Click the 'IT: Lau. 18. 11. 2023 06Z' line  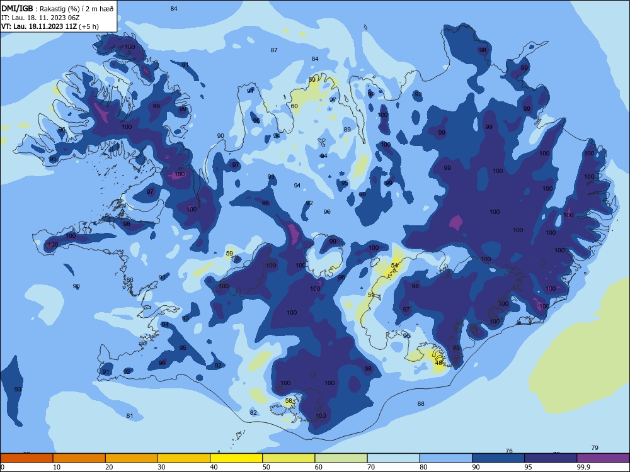[x=40, y=18]
